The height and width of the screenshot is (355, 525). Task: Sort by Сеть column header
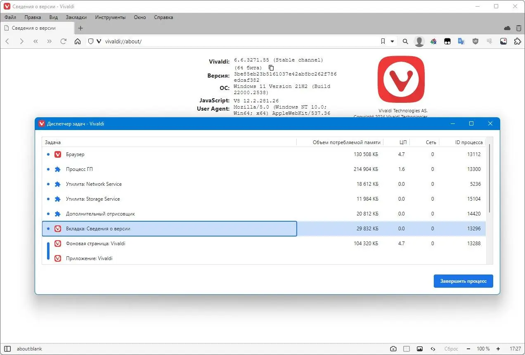(424, 142)
